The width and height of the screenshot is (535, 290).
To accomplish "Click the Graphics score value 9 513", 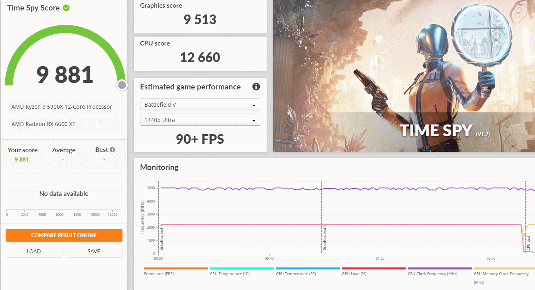I will pos(200,19).
